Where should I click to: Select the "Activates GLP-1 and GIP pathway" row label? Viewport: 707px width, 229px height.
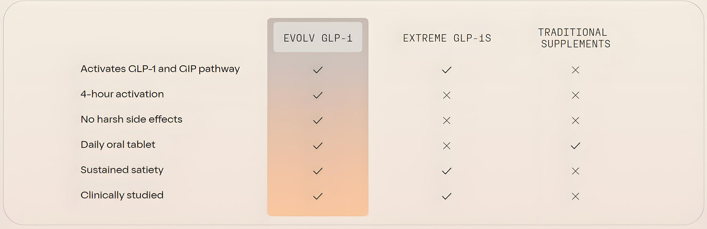coord(160,69)
